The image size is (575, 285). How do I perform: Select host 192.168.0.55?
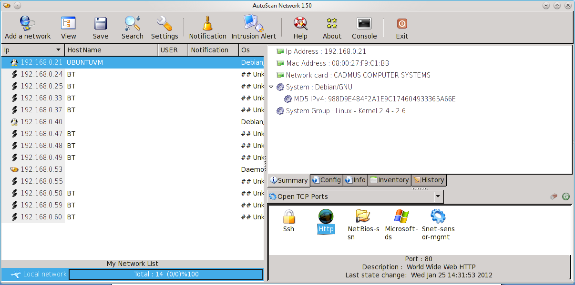coord(133,181)
